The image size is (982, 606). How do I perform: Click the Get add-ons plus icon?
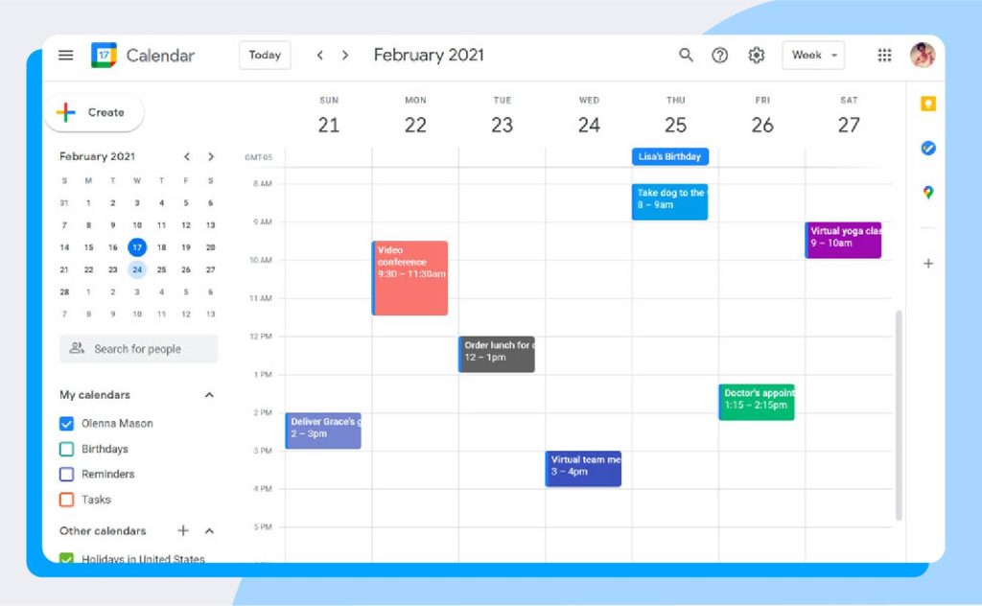pos(926,263)
